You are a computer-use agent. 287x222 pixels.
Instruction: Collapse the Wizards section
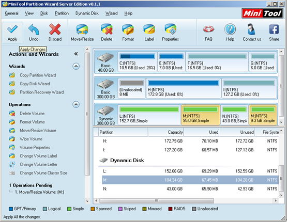pyautogui.click(x=76, y=66)
